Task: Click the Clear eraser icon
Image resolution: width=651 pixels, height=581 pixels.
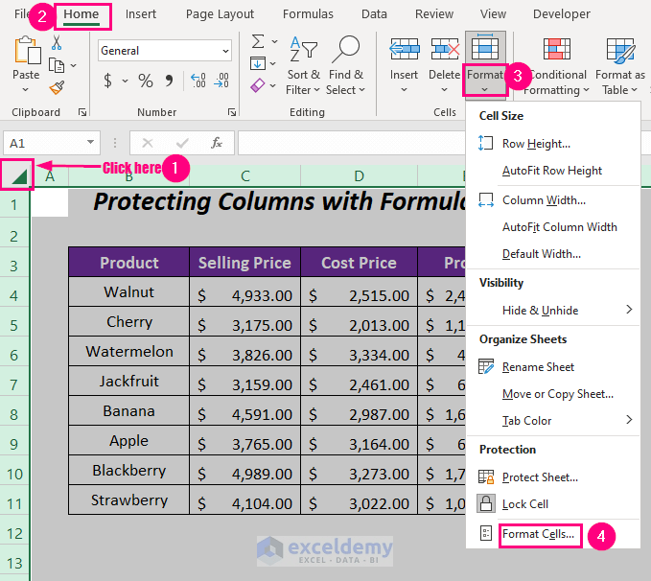Action: 258,85
